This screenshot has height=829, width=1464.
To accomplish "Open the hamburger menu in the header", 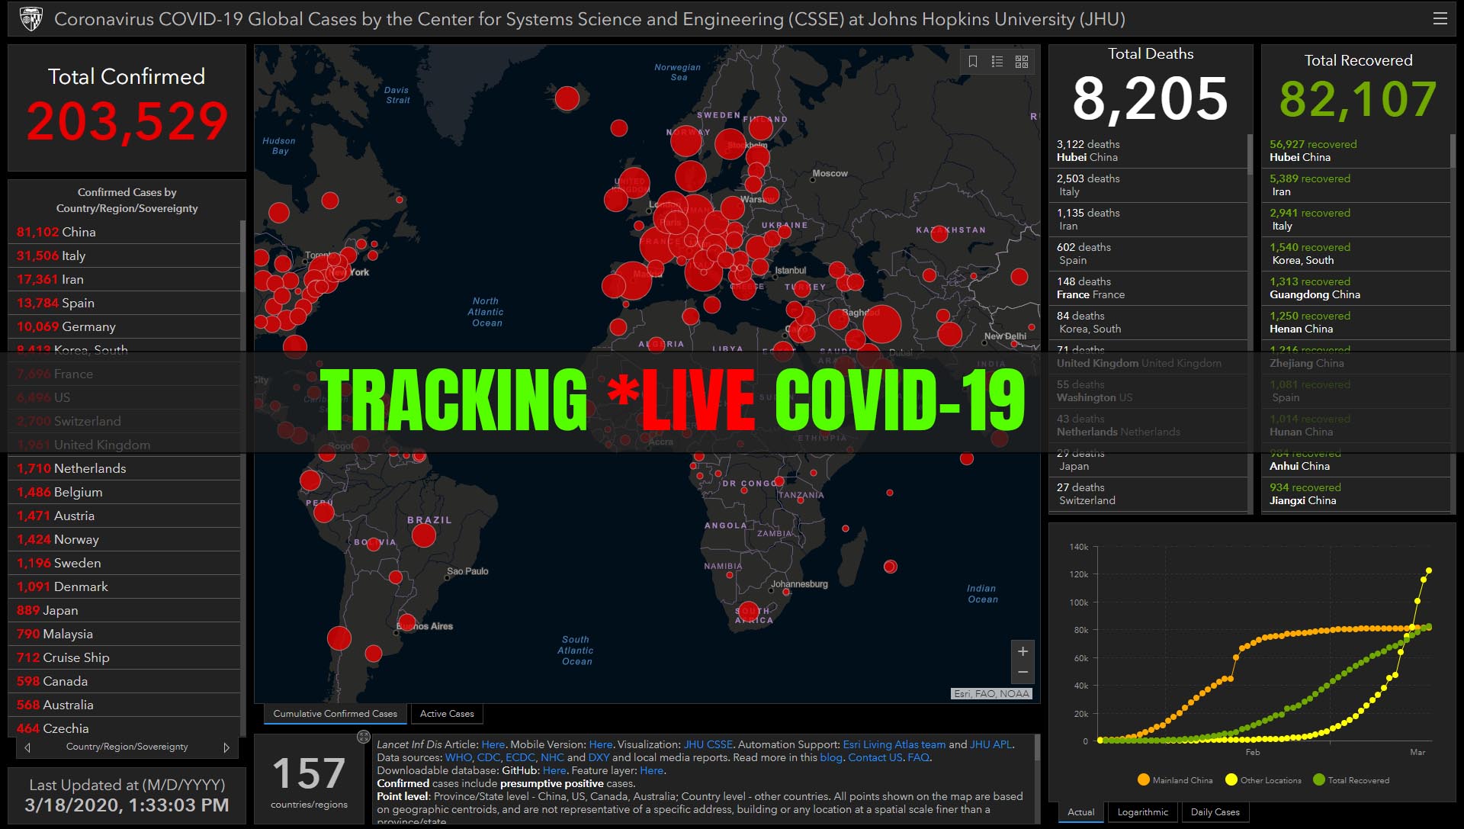I will pyautogui.click(x=1440, y=18).
